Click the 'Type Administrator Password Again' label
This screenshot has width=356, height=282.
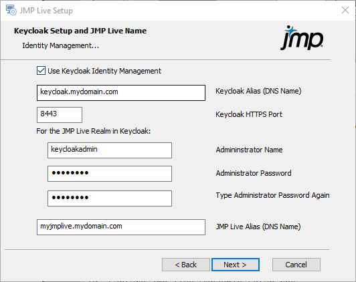272,195
